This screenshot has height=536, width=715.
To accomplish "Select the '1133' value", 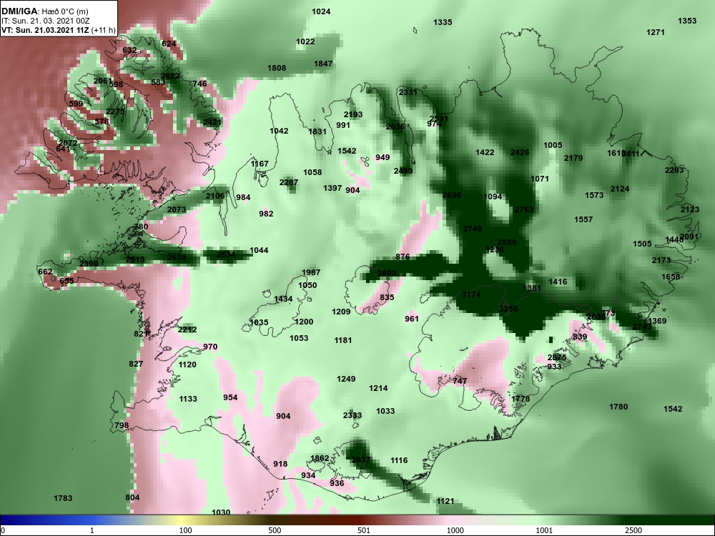I will (x=188, y=399).
